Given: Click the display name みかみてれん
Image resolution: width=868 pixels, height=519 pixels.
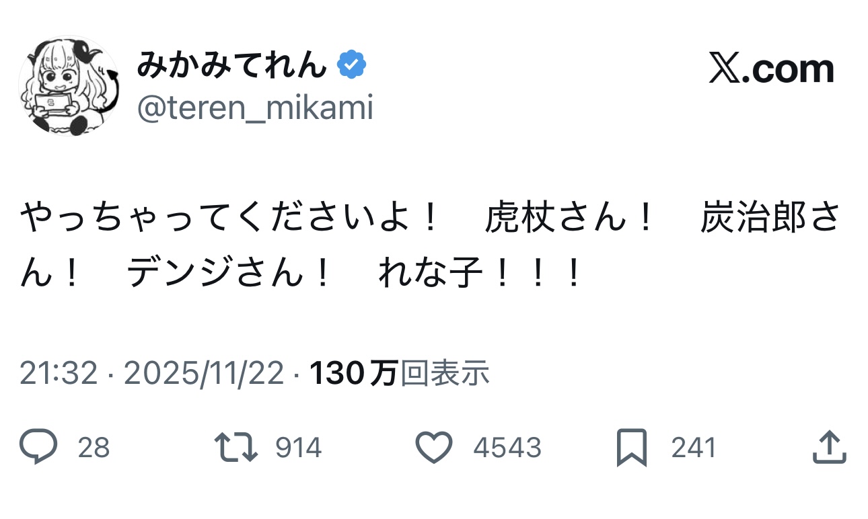Looking at the screenshot, I should pos(232,66).
